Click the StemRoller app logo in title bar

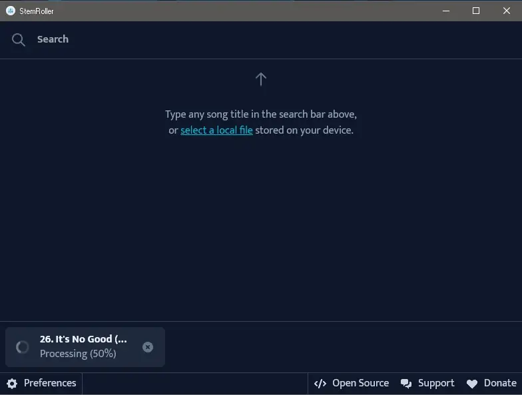[11, 11]
